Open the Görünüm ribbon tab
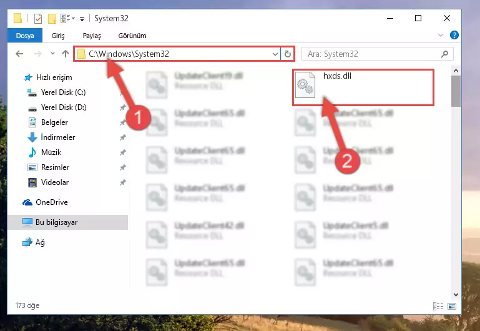480x331 pixels. click(x=132, y=36)
